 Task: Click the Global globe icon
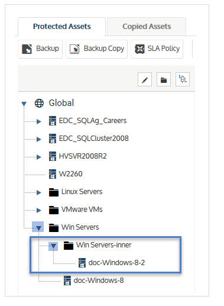(39, 103)
